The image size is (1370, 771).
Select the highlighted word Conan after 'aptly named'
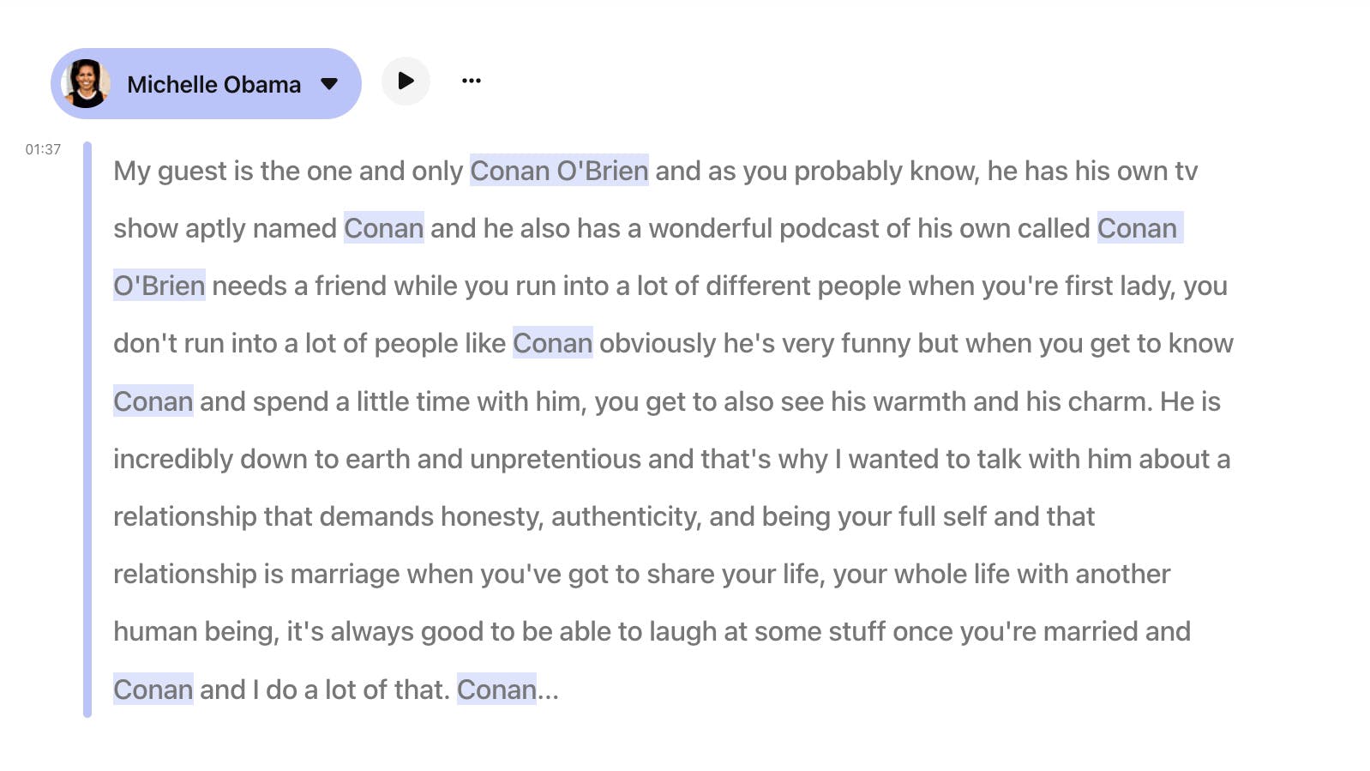click(x=382, y=228)
